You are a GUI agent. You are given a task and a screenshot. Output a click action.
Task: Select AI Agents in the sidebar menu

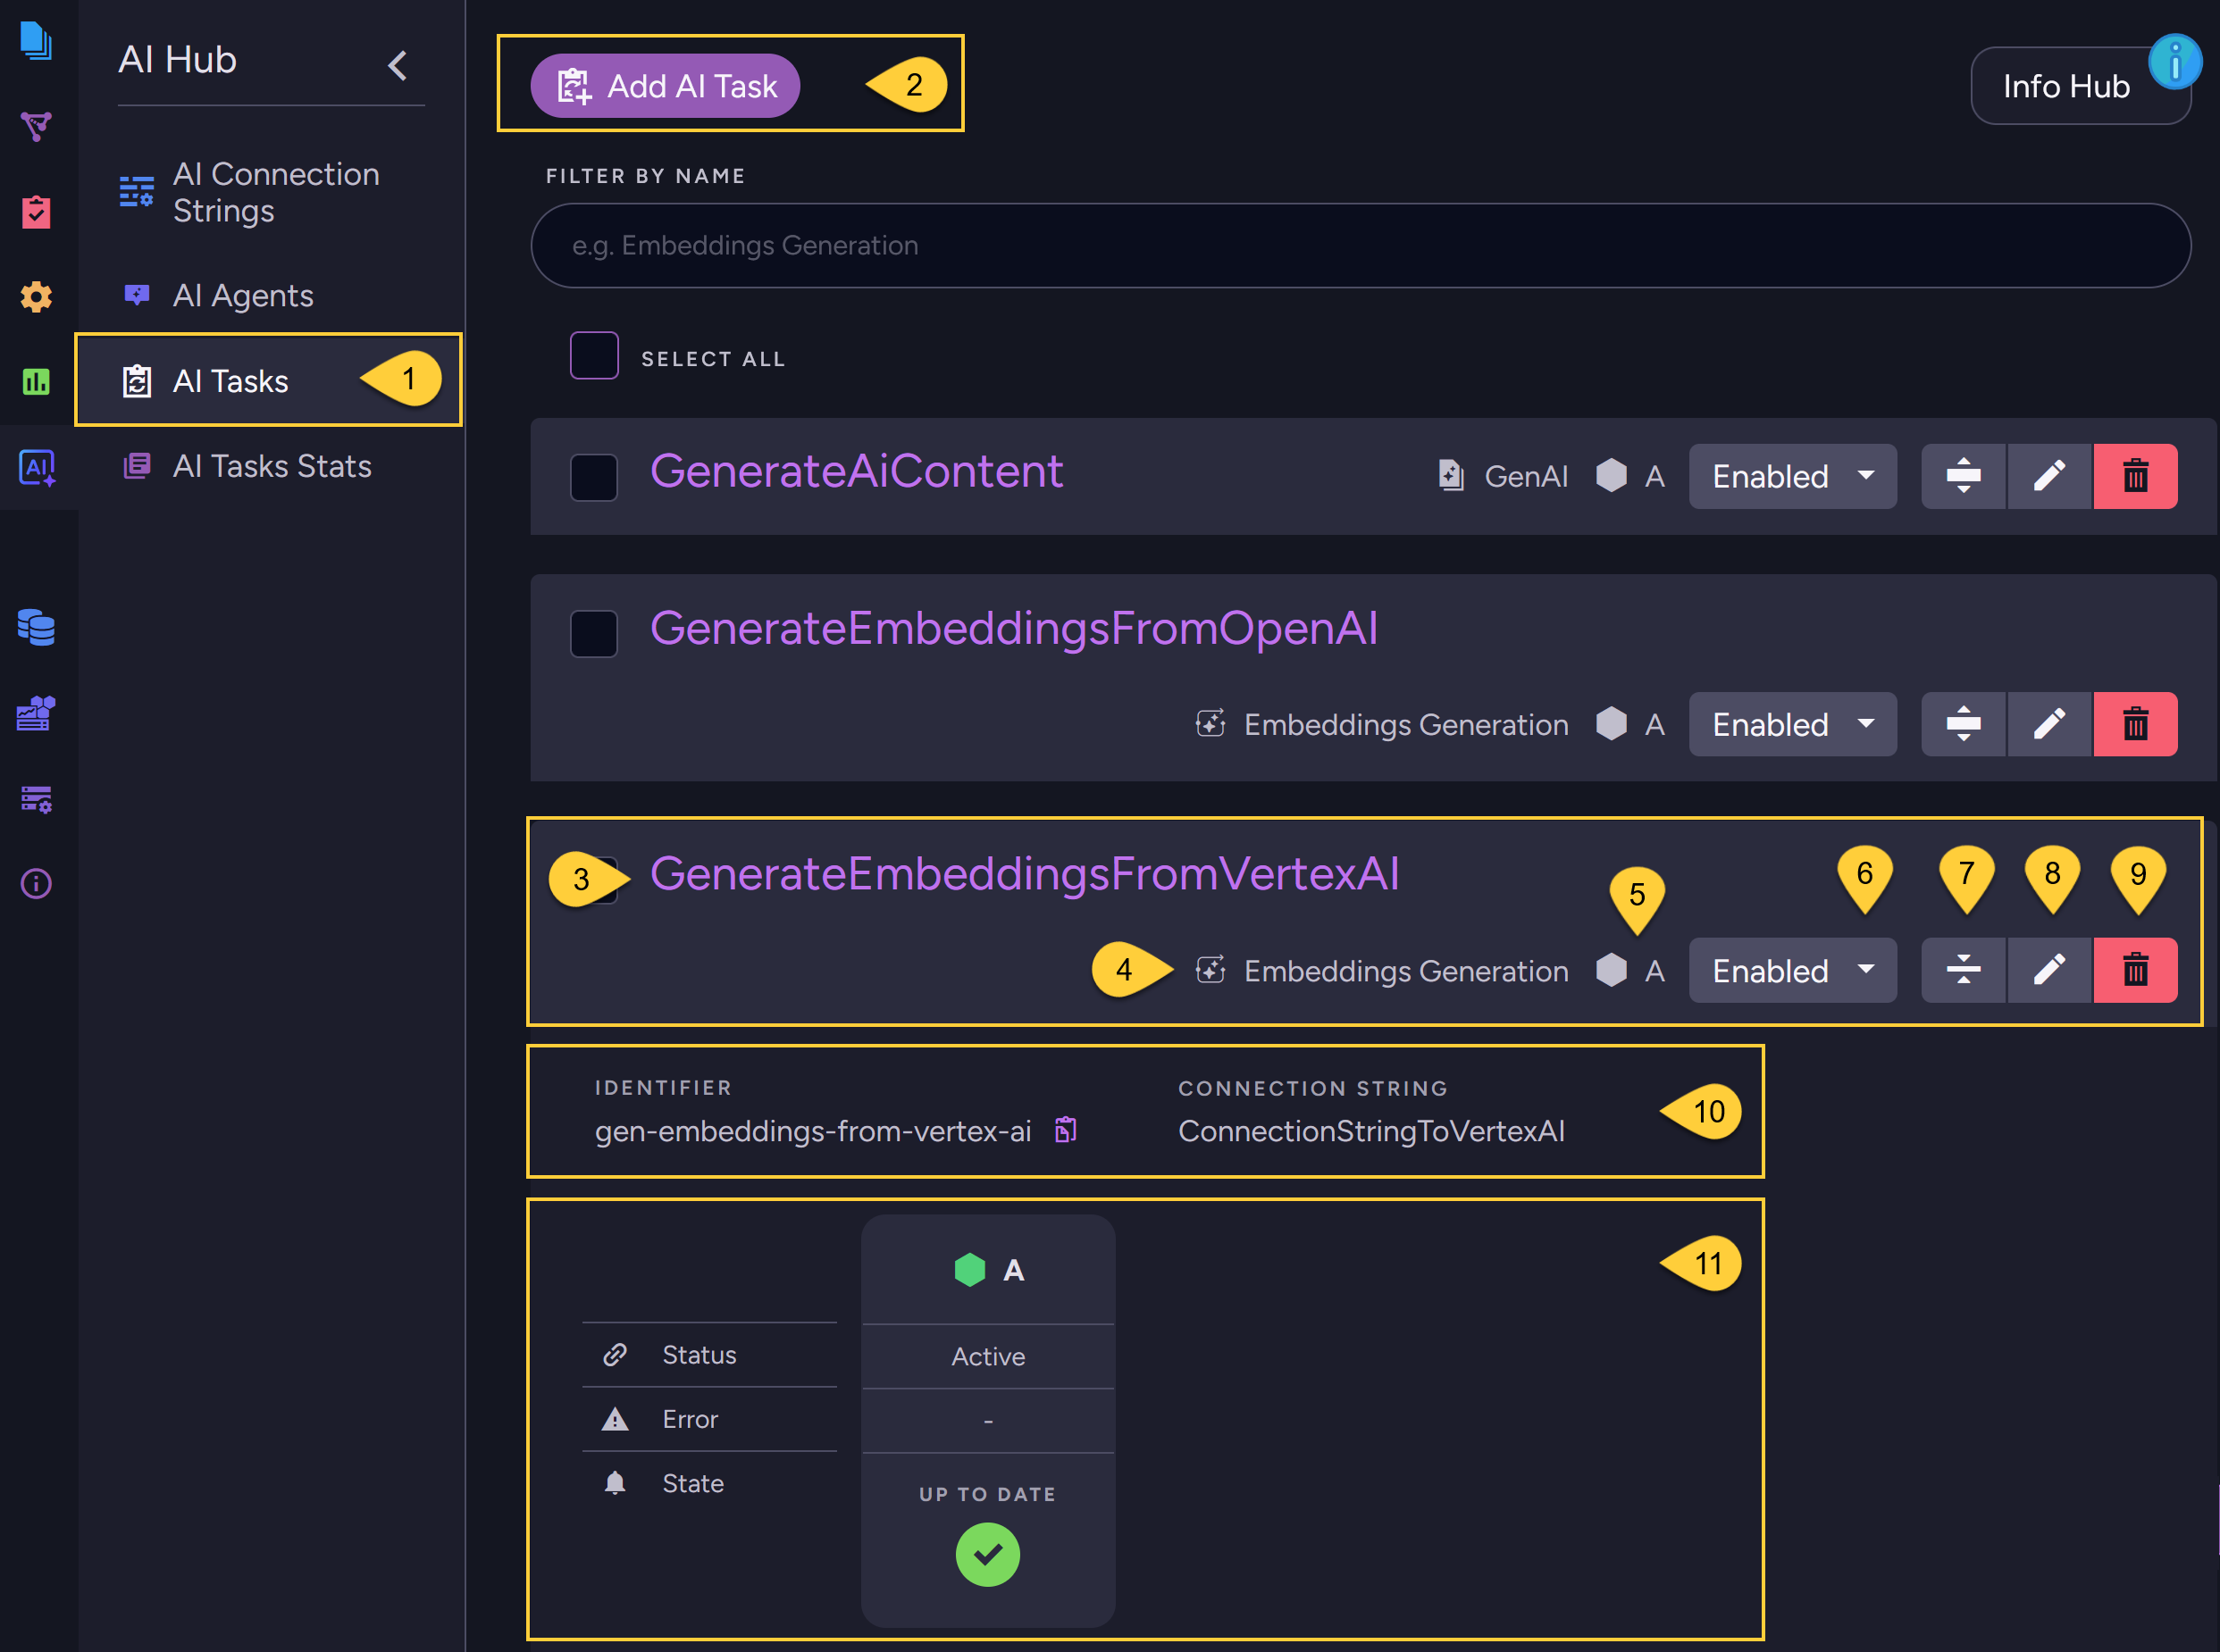[243, 295]
